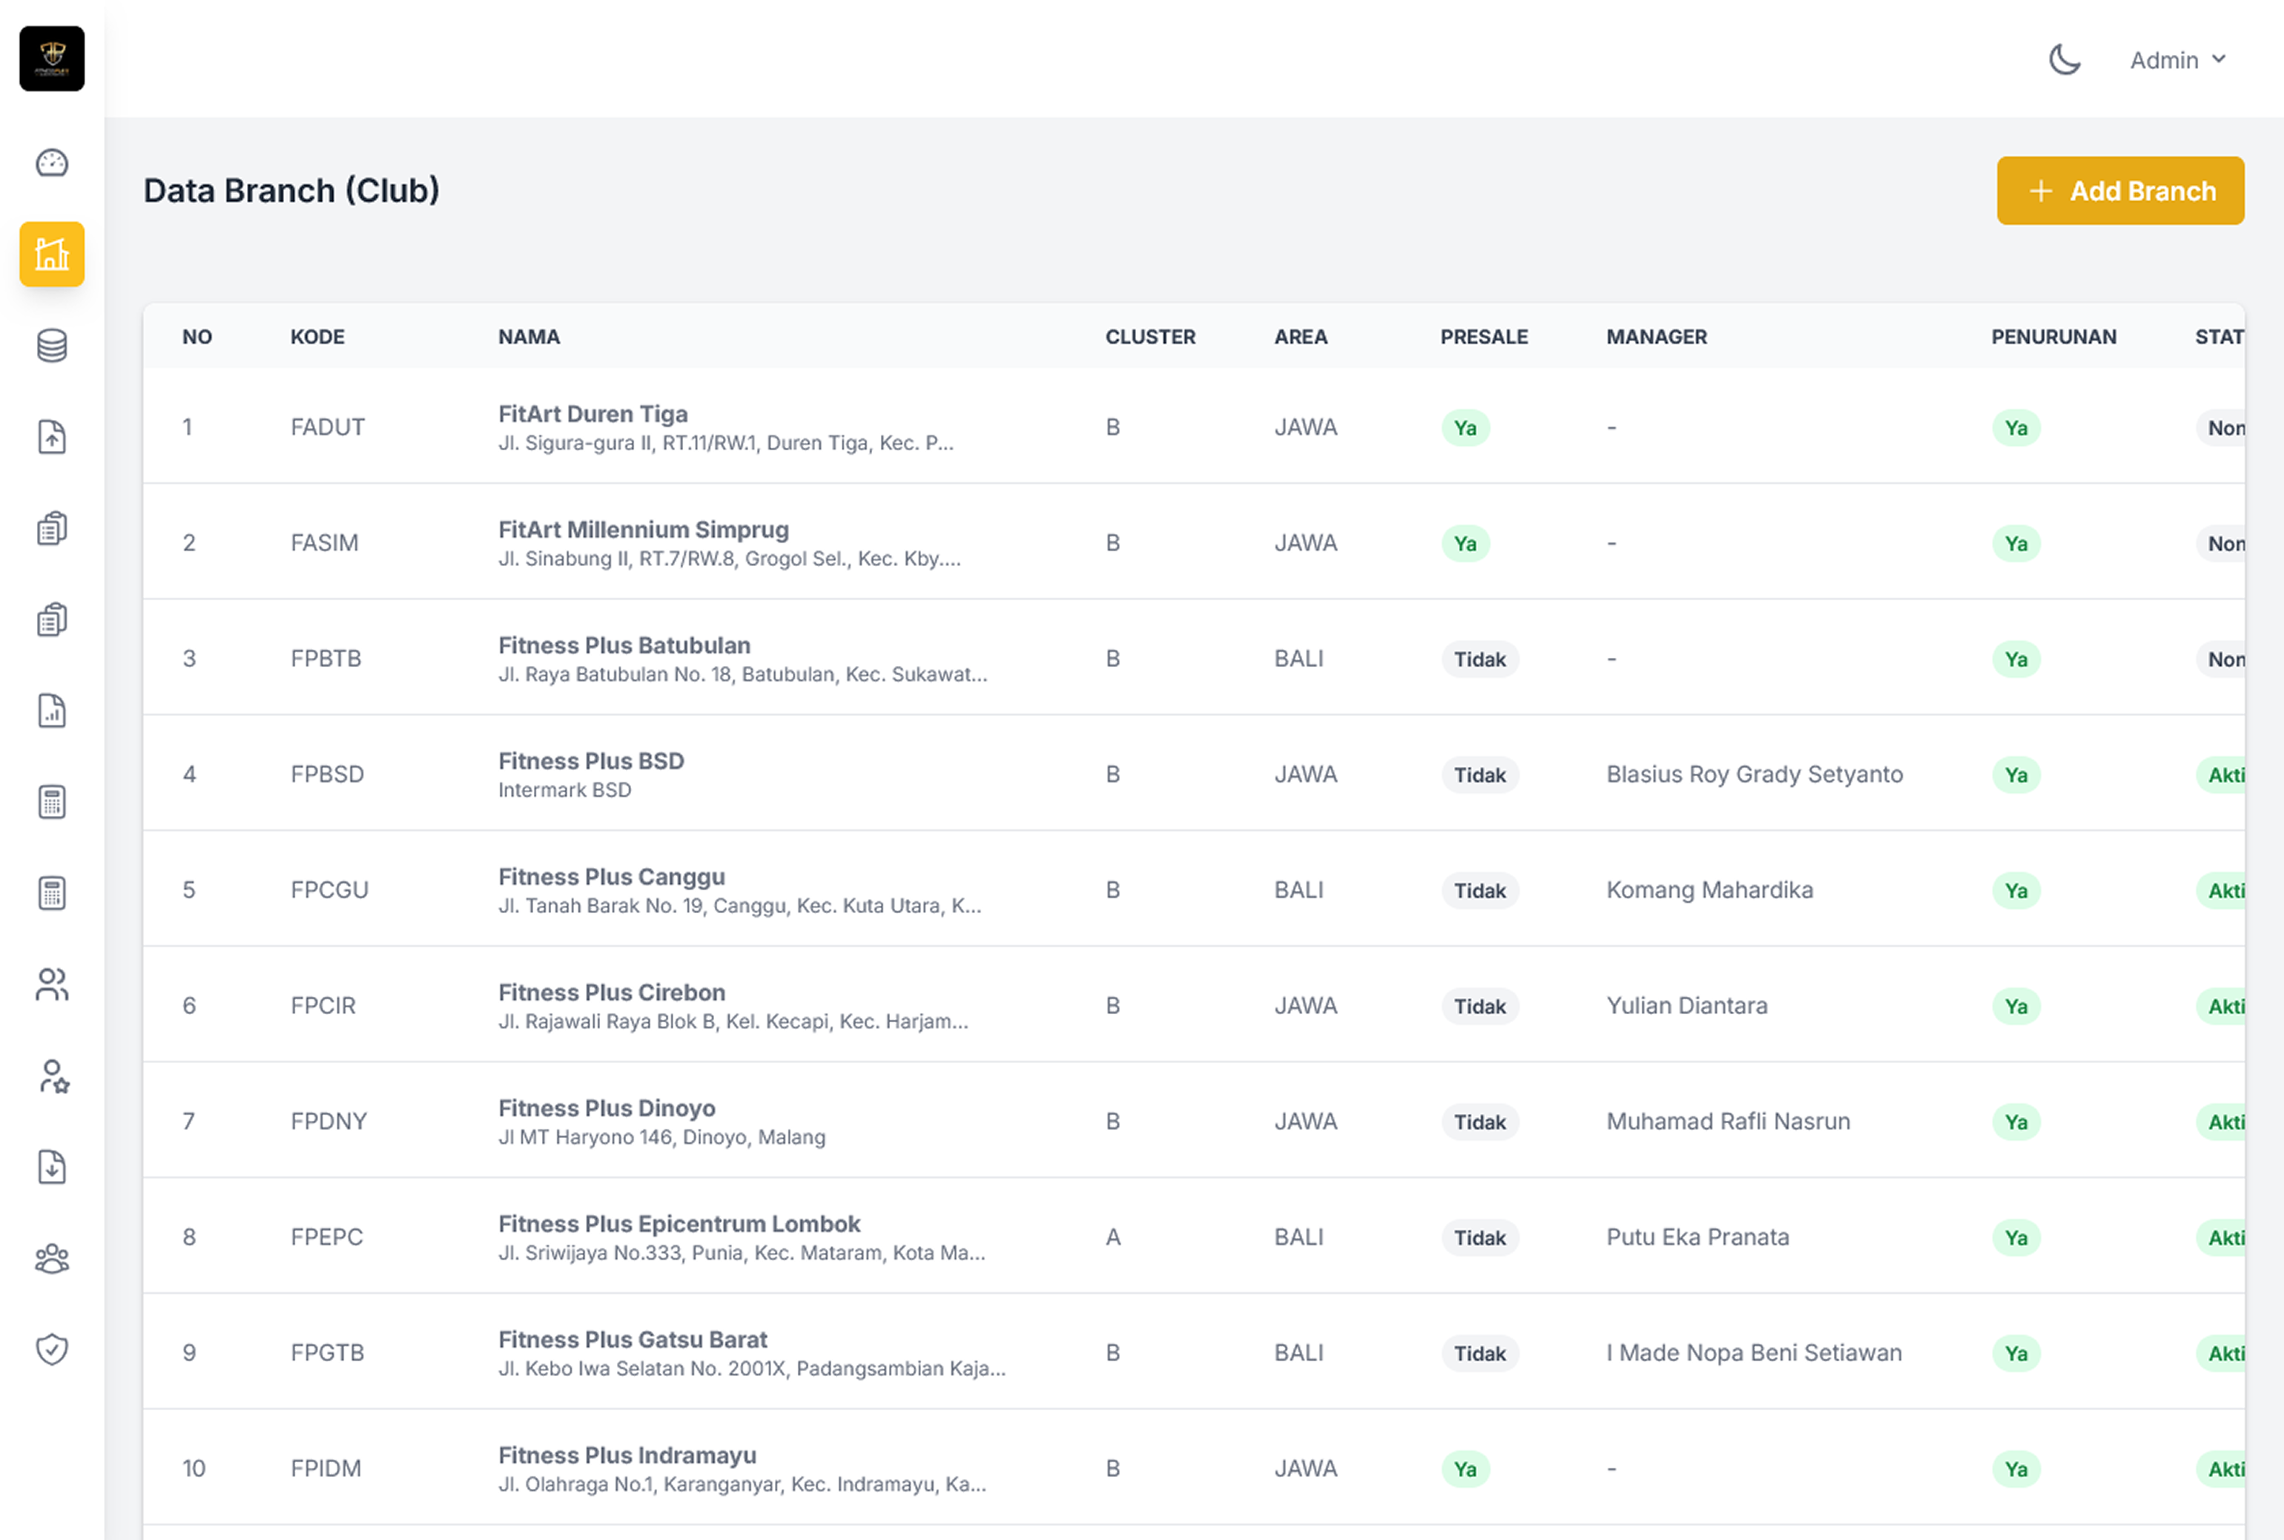Open the first clipboard list icon
Image resolution: width=2284 pixels, height=1540 pixels.
pos(52,528)
